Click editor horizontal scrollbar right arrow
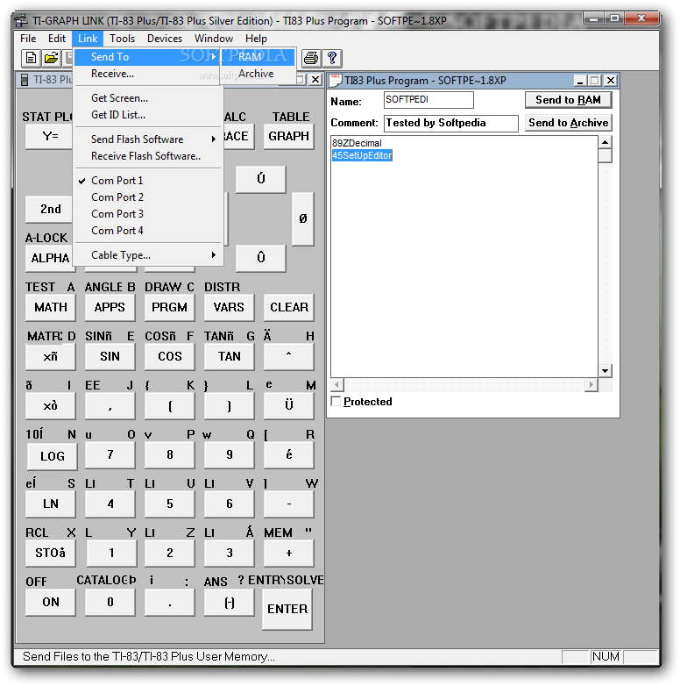This screenshot has width=680, height=686. pos(591,385)
